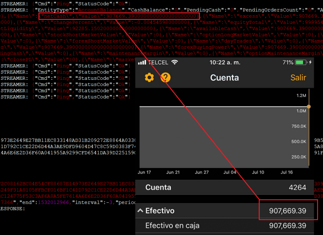
Task: Click the RESPONSE: line in terminal
Action: 12,209
